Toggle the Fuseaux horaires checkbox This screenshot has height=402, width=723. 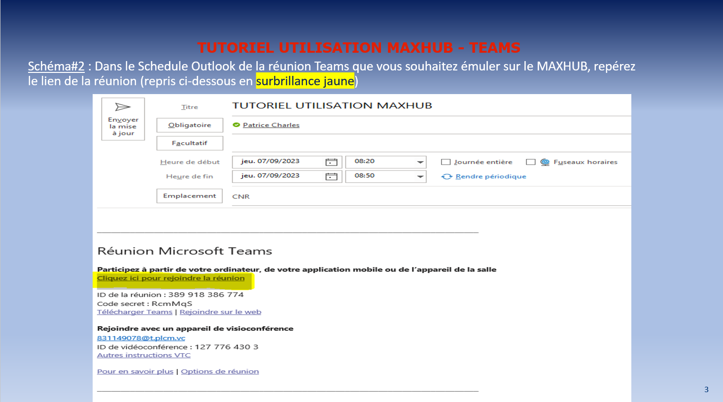point(531,162)
